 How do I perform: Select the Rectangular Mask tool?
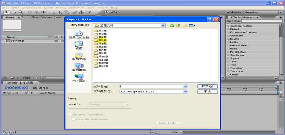[x=52, y=12]
